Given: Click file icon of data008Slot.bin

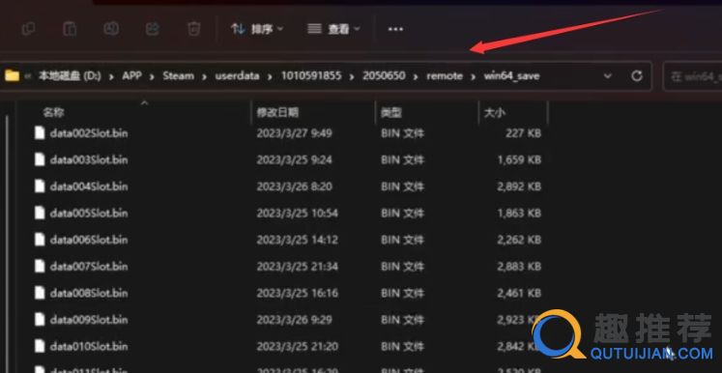Looking at the screenshot, I should pyautogui.click(x=40, y=293).
